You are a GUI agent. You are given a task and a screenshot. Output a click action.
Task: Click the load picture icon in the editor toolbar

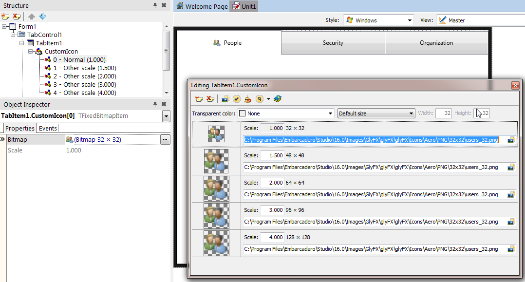[x=225, y=99]
